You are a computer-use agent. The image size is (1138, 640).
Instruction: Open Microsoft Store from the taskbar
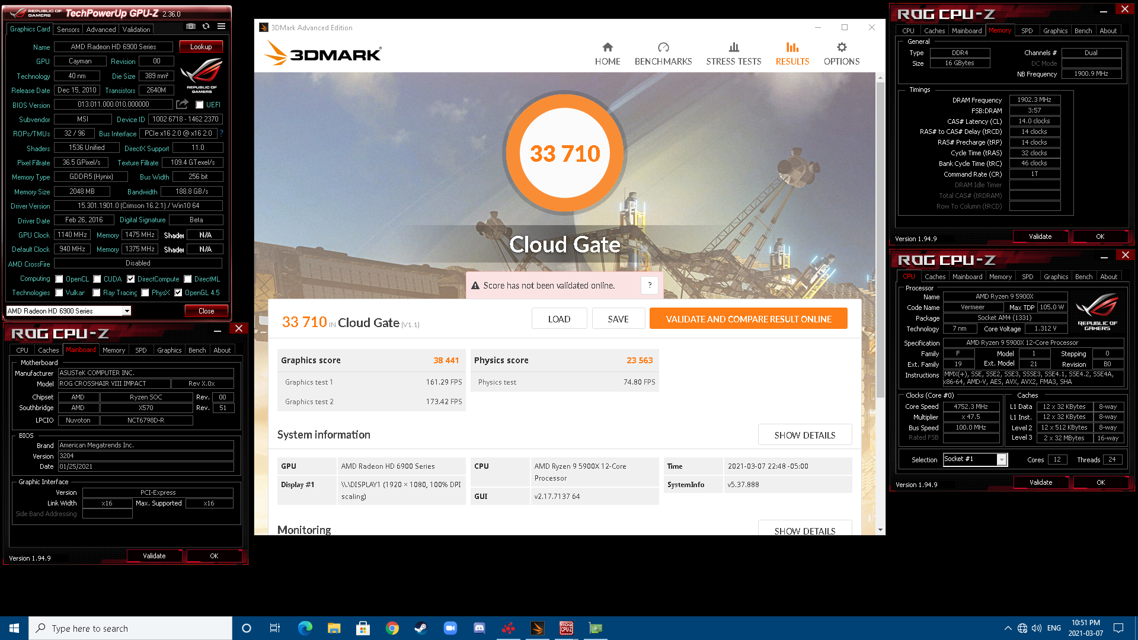(363, 628)
